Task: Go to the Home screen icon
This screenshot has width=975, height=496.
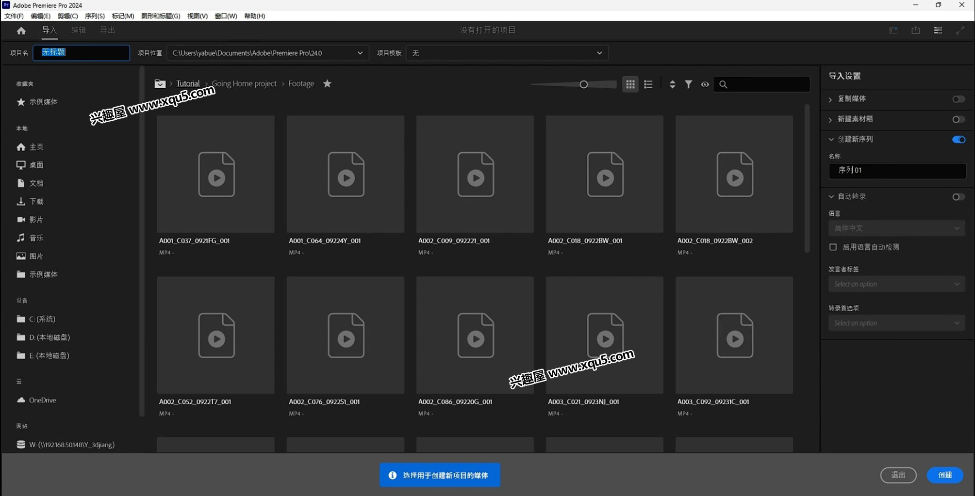Action: point(21,31)
